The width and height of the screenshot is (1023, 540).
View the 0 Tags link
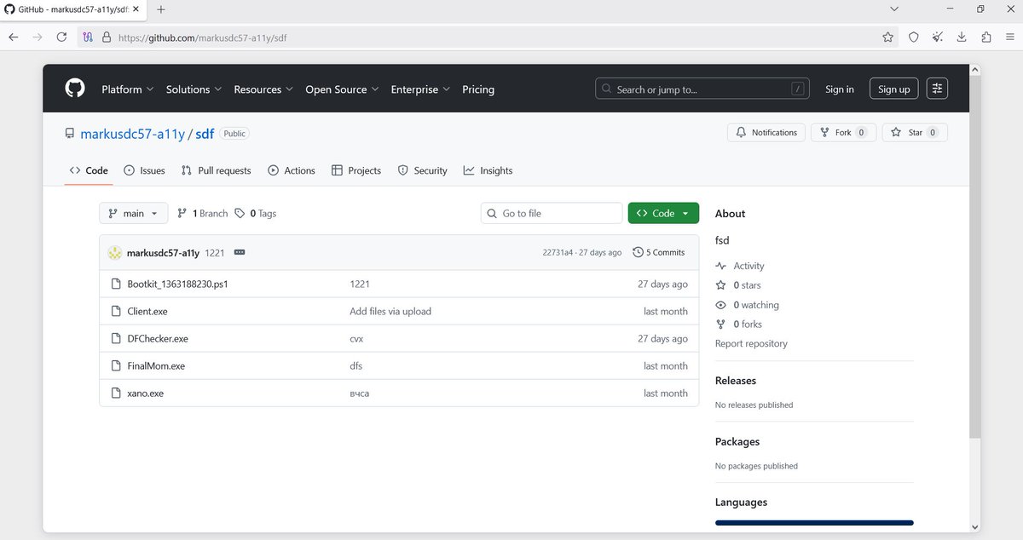[x=256, y=214]
